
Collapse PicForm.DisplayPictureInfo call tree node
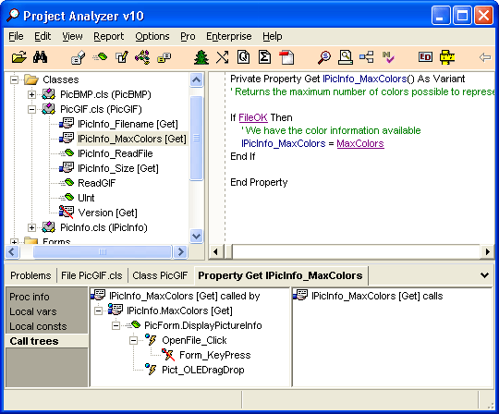(x=116, y=325)
